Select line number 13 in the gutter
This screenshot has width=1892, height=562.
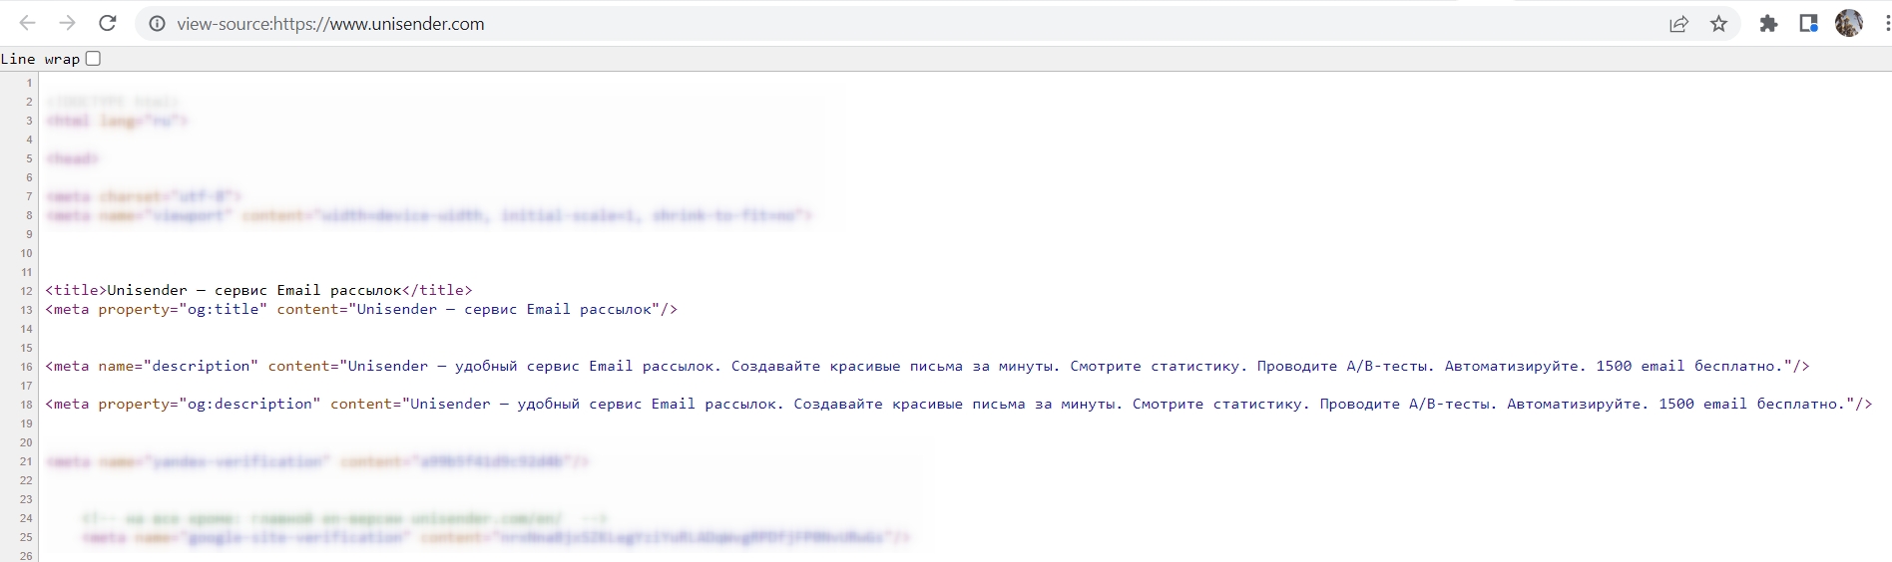pyautogui.click(x=26, y=310)
